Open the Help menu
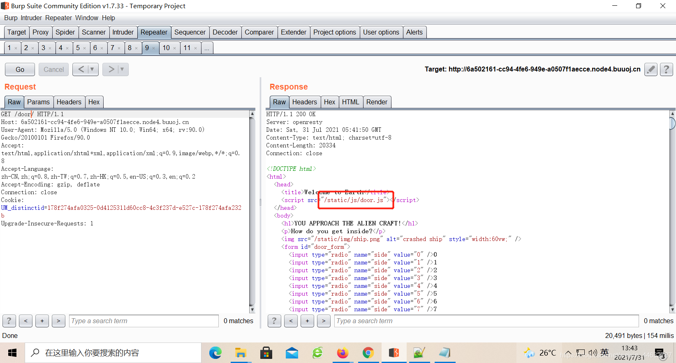 click(109, 18)
